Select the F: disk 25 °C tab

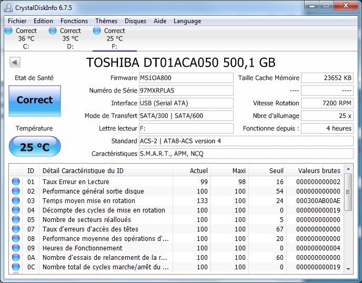click(x=115, y=38)
